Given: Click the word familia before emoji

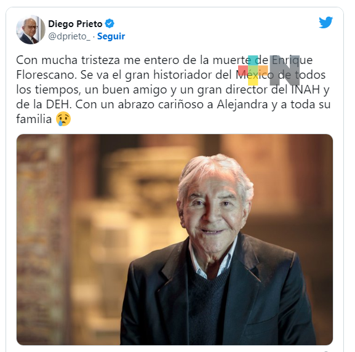Looking at the screenshot, I should (34, 119).
